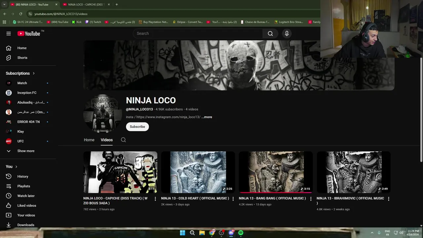
Task: Show hidden system tray icons
Action: (372, 233)
